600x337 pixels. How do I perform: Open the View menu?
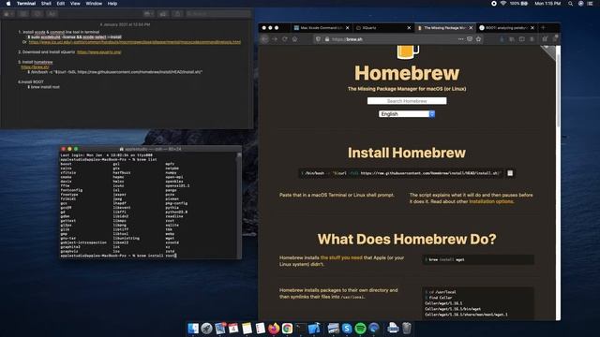point(75,4)
